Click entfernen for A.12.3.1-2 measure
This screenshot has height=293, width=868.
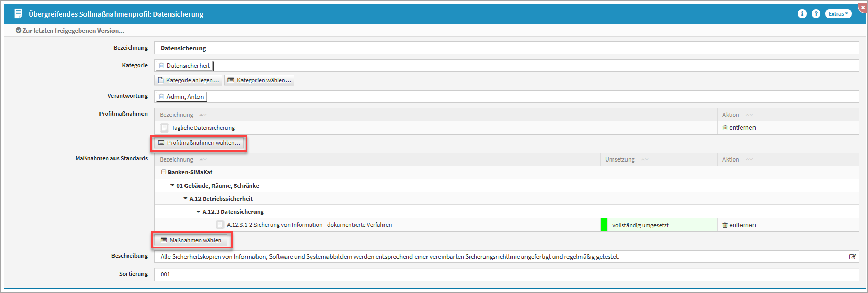click(x=739, y=225)
